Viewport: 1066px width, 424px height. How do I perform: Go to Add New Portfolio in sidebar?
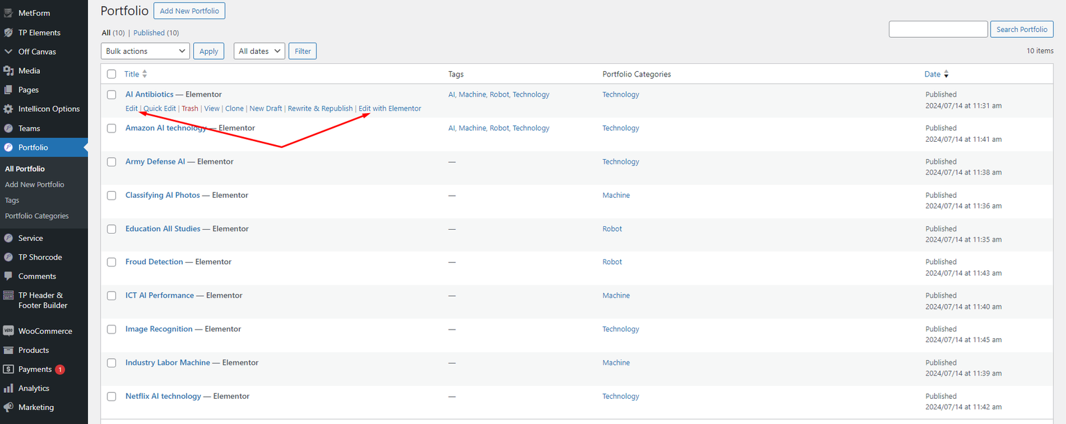pos(35,185)
